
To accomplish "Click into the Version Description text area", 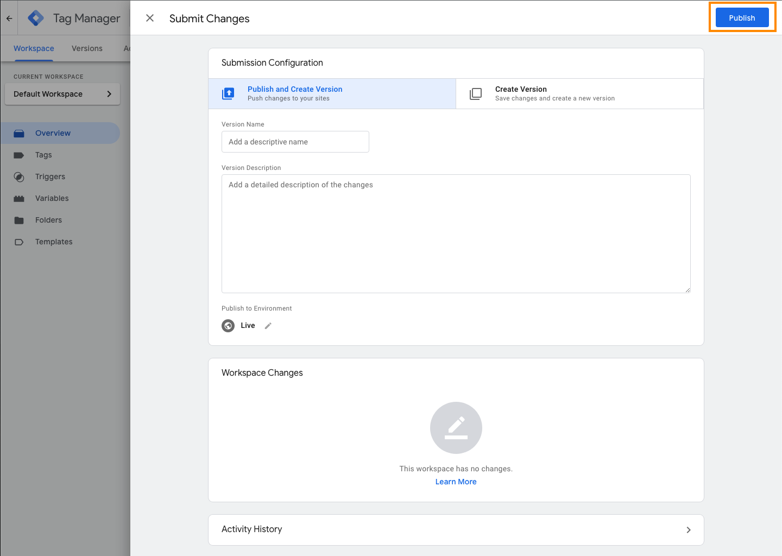I will tap(456, 233).
